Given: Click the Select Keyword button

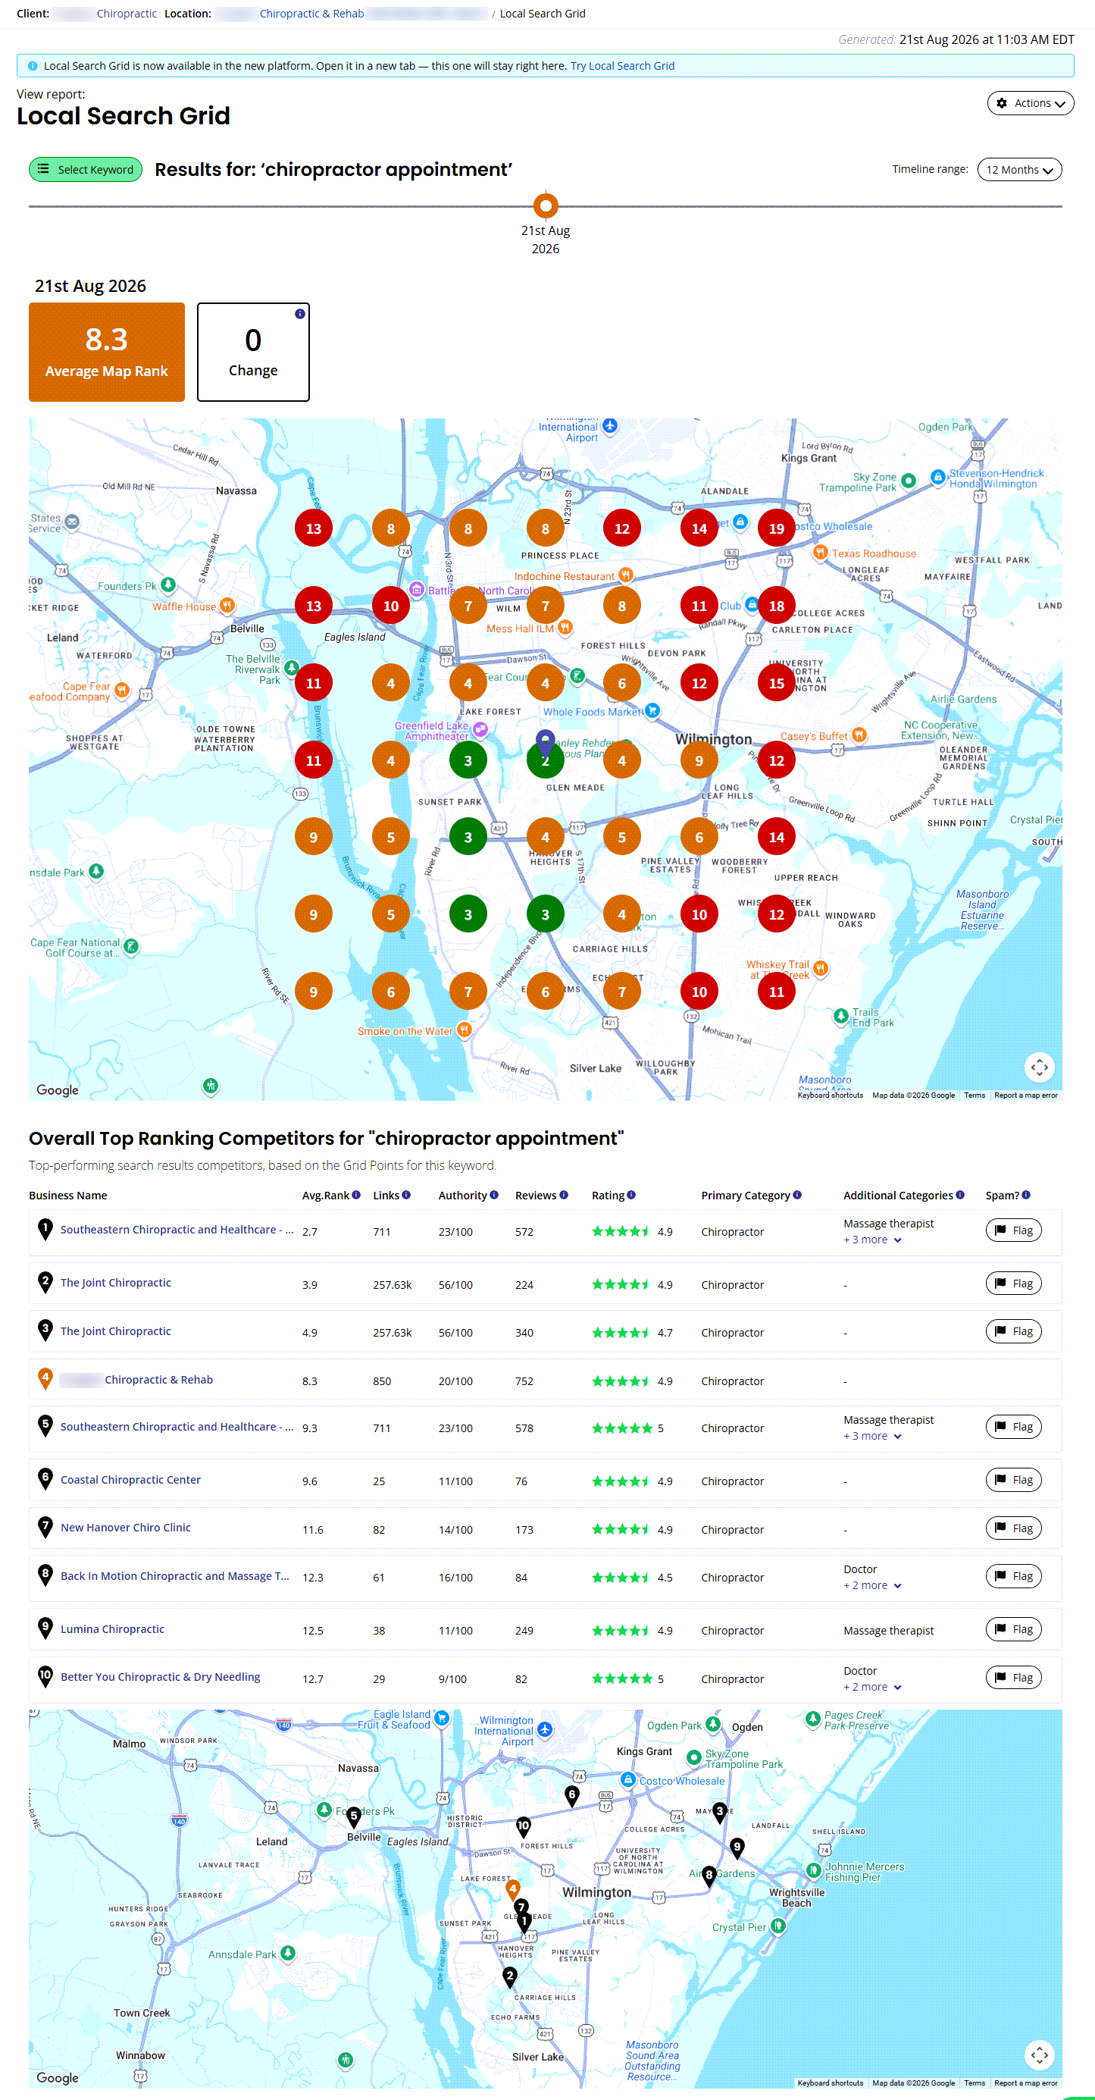Looking at the screenshot, I should [x=86, y=170].
